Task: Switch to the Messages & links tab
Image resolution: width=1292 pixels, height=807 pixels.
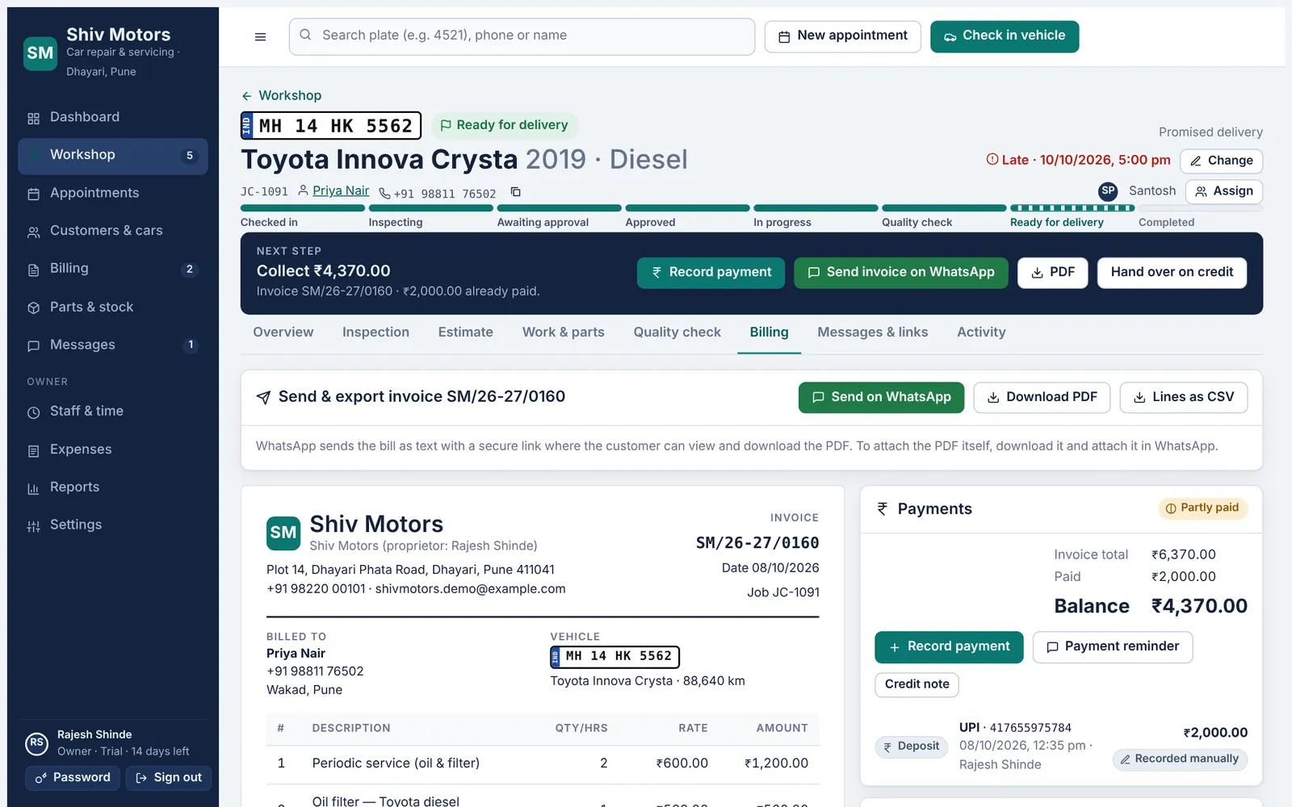Action: (x=872, y=332)
